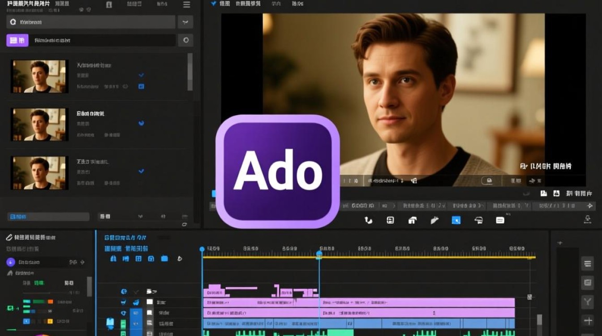Click the media list scrollbar

click(190, 72)
